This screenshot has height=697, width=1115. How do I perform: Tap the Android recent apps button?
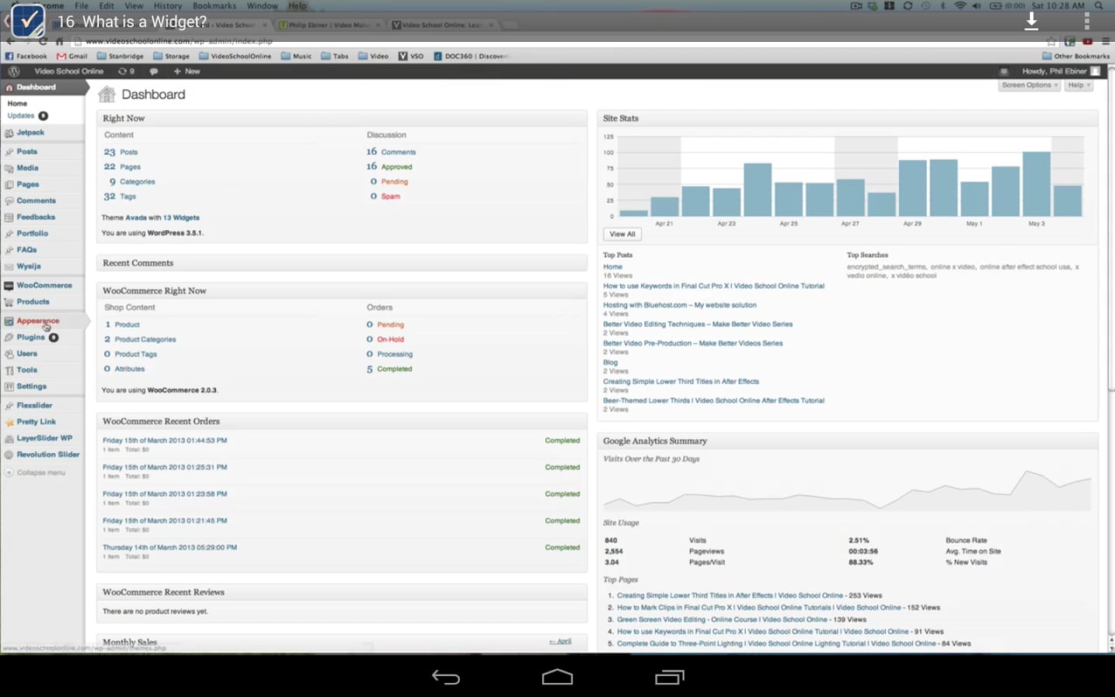point(669,677)
